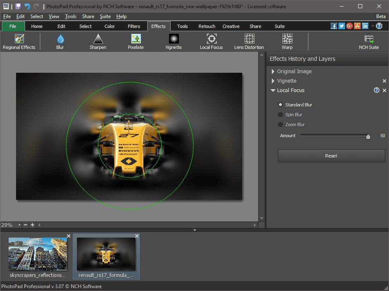Share on LinkedIn icon
Viewport: 389px width, 291px height.
pyautogui.click(x=365, y=26)
